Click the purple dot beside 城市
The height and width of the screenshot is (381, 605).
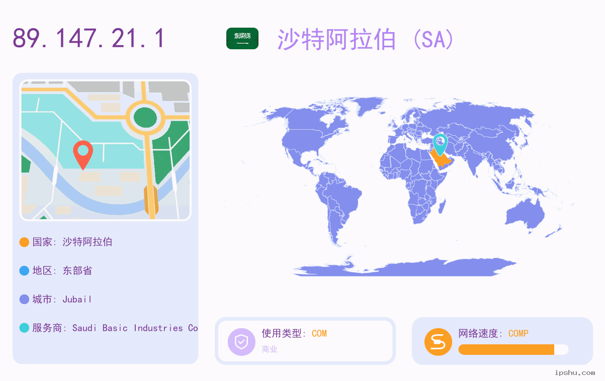point(24,300)
